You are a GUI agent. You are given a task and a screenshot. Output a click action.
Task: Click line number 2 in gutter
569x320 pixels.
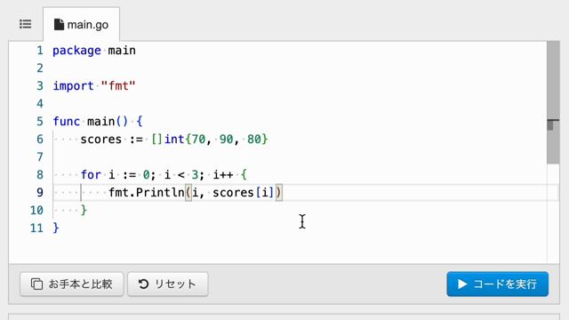(x=40, y=68)
